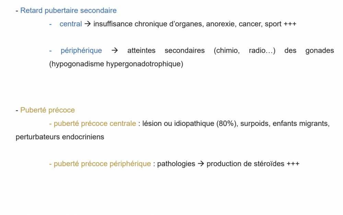Click the word "surpoids"
The height and width of the screenshot is (215, 343).
click(255, 123)
